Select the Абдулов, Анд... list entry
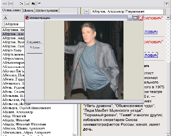Screen dimensions: 171x136 pyautogui.click(x=13, y=38)
